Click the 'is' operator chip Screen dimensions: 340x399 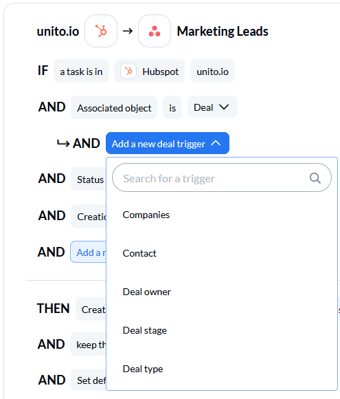coord(172,107)
